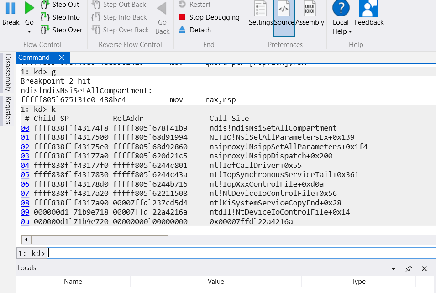Open the Registers side tab
Image resolution: width=436 pixels, height=293 pixels.
pyautogui.click(x=8, y=110)
